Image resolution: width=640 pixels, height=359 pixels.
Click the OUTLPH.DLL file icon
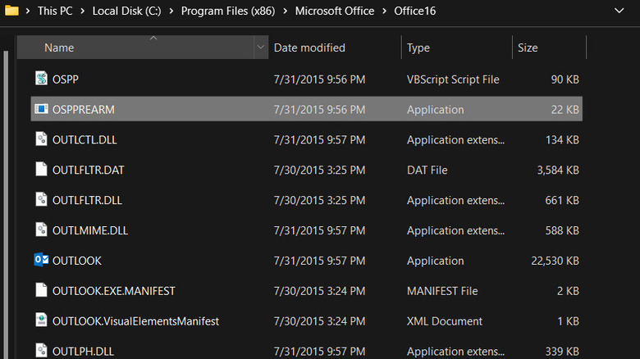[41, 350]
